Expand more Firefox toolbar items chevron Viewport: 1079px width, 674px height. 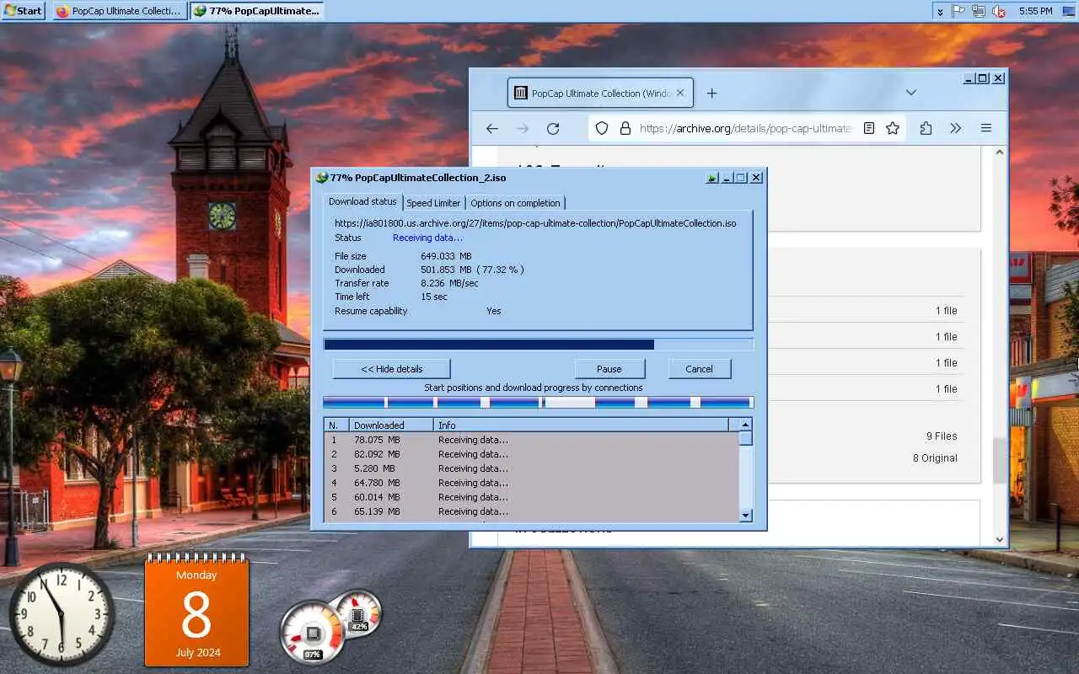point(955,128)
